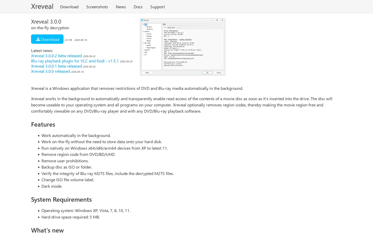Click 'Remove user prohibitions.' list item
373x233 pixels.
pos(65,161)
